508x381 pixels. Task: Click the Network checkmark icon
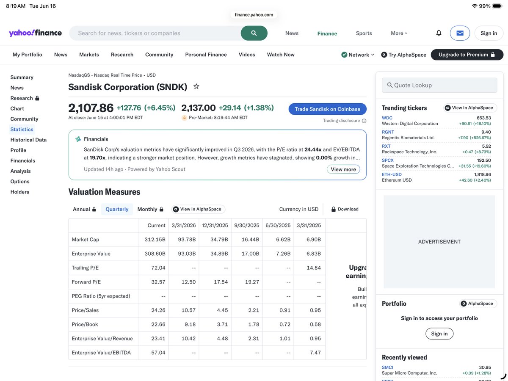pos(344,55)
